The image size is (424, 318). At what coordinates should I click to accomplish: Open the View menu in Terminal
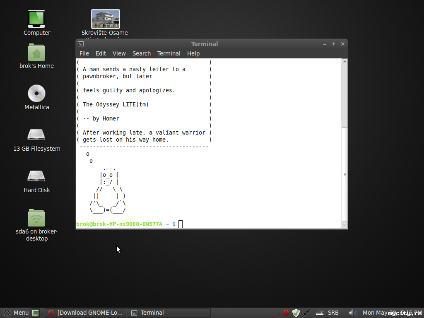[x=119, y=53]
